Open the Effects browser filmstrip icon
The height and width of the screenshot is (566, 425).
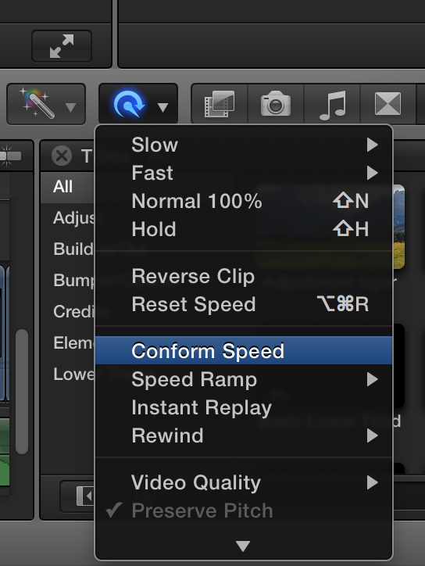(x=220, y=104)
